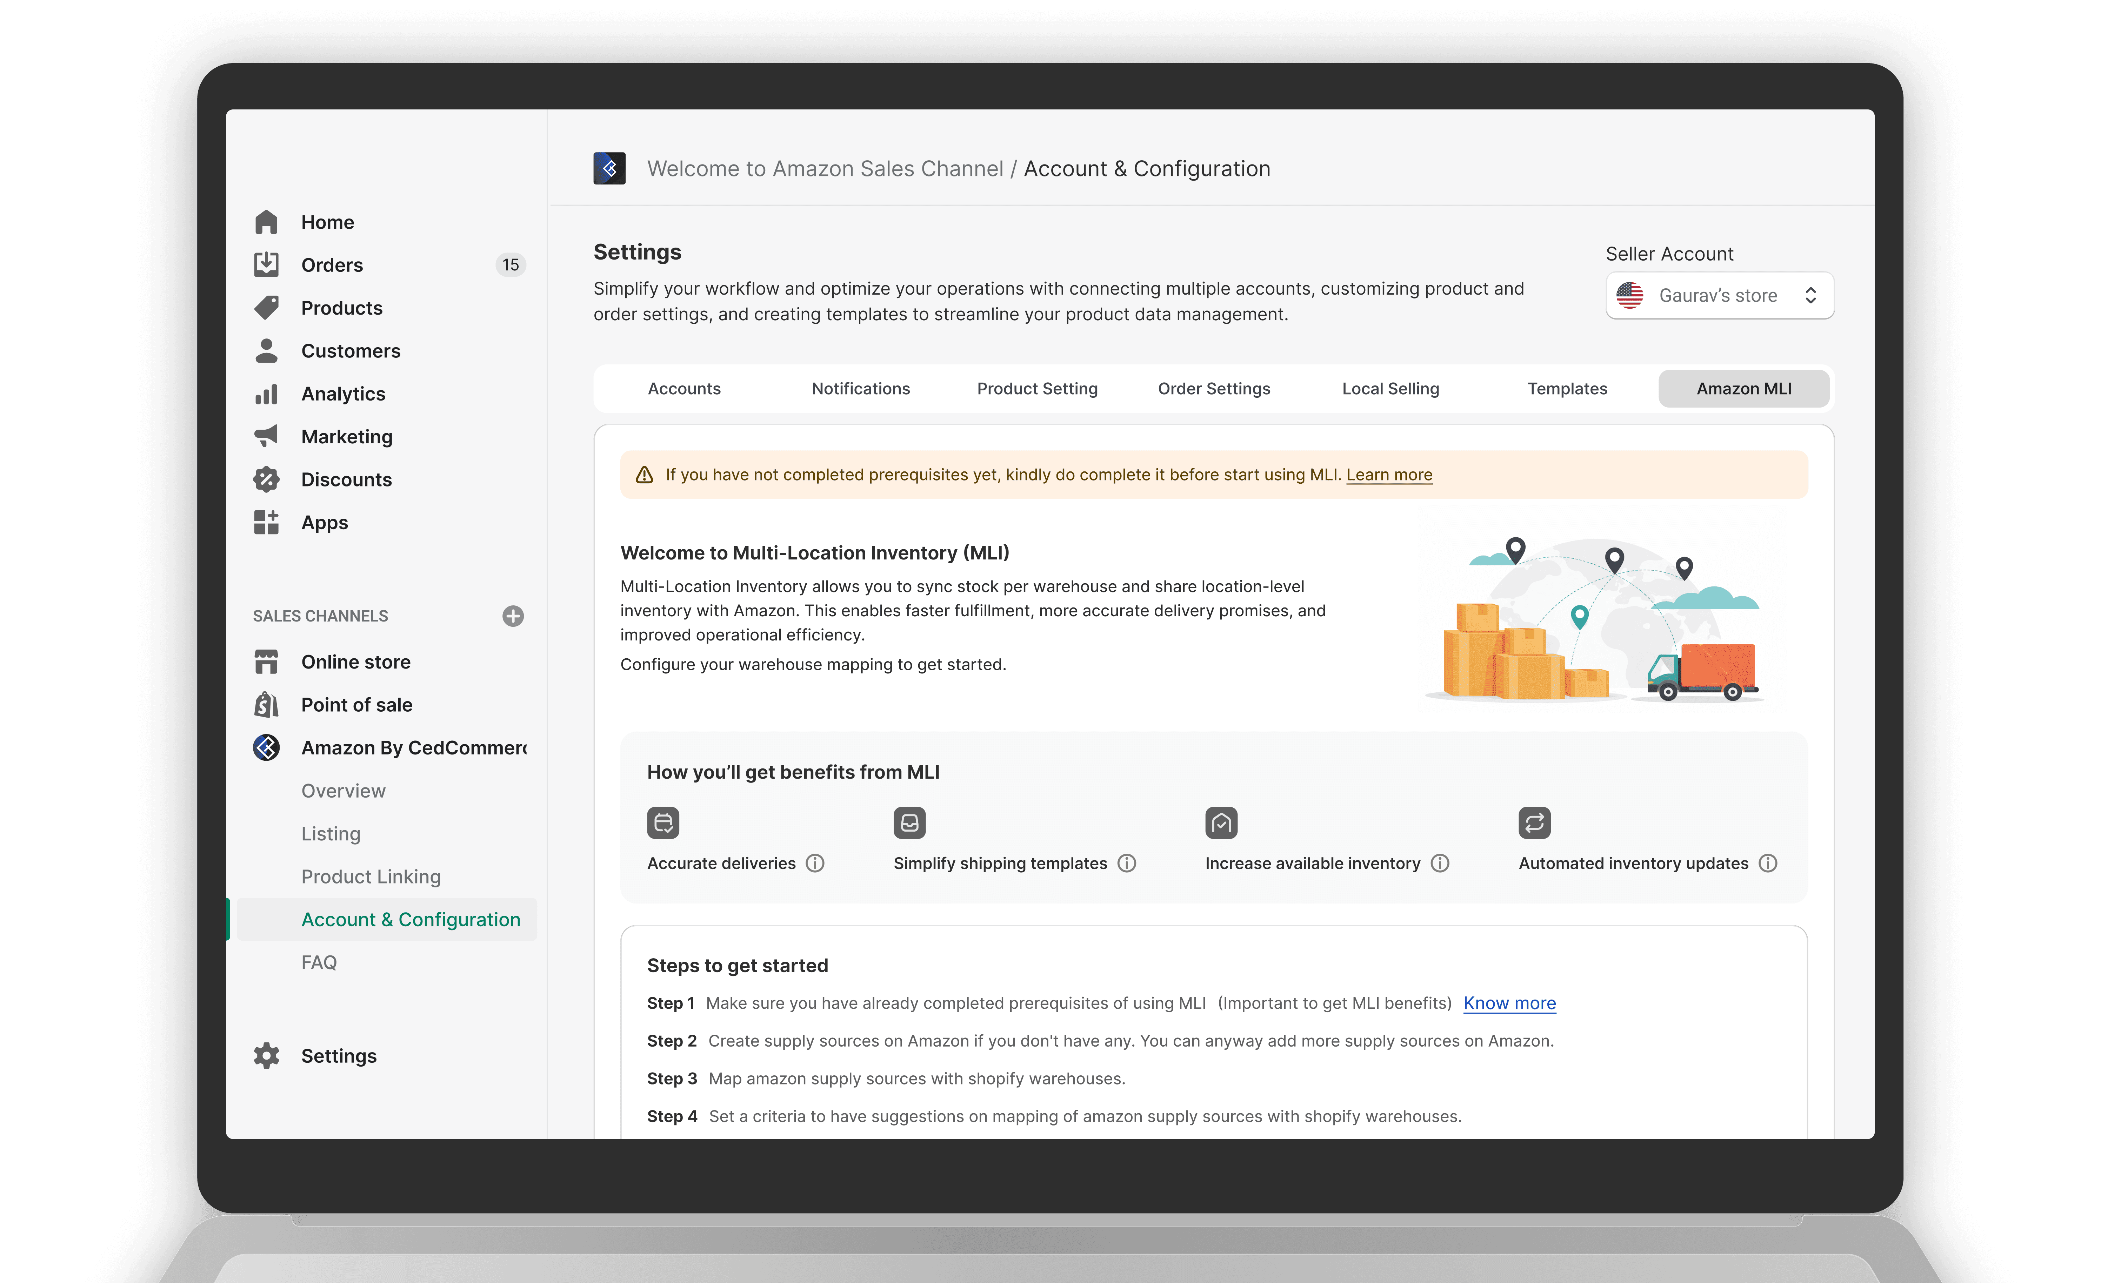Click the Customers person icon
The height and width of the screenshot is (1283, 2101).
pyautogui.click(x=266, y=350)
